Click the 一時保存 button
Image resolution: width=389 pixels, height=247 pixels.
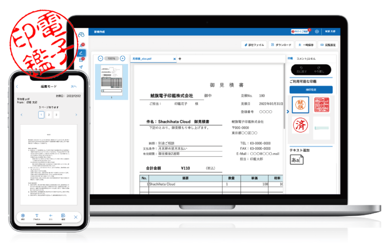(x=306, y=45)
